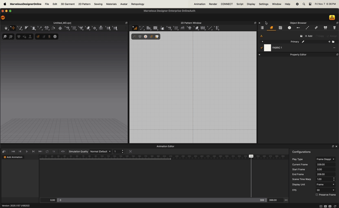The height and width of the screenshot is (208, 339).
Task: Toggle the loop playback icon
Action: (x=47, y=152)
